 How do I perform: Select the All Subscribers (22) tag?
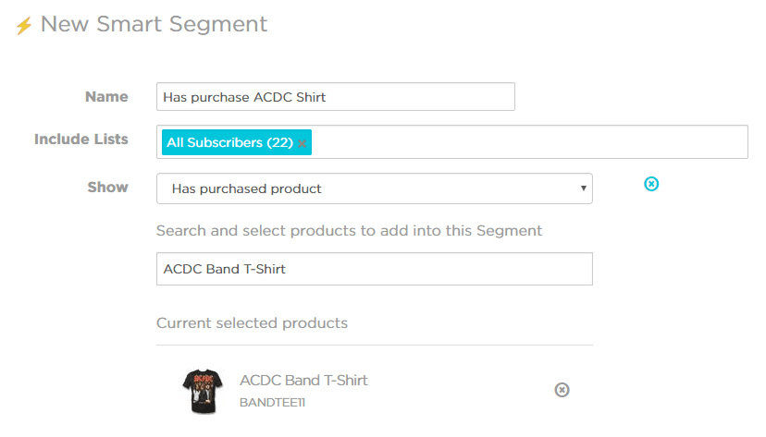coord(229,142)
